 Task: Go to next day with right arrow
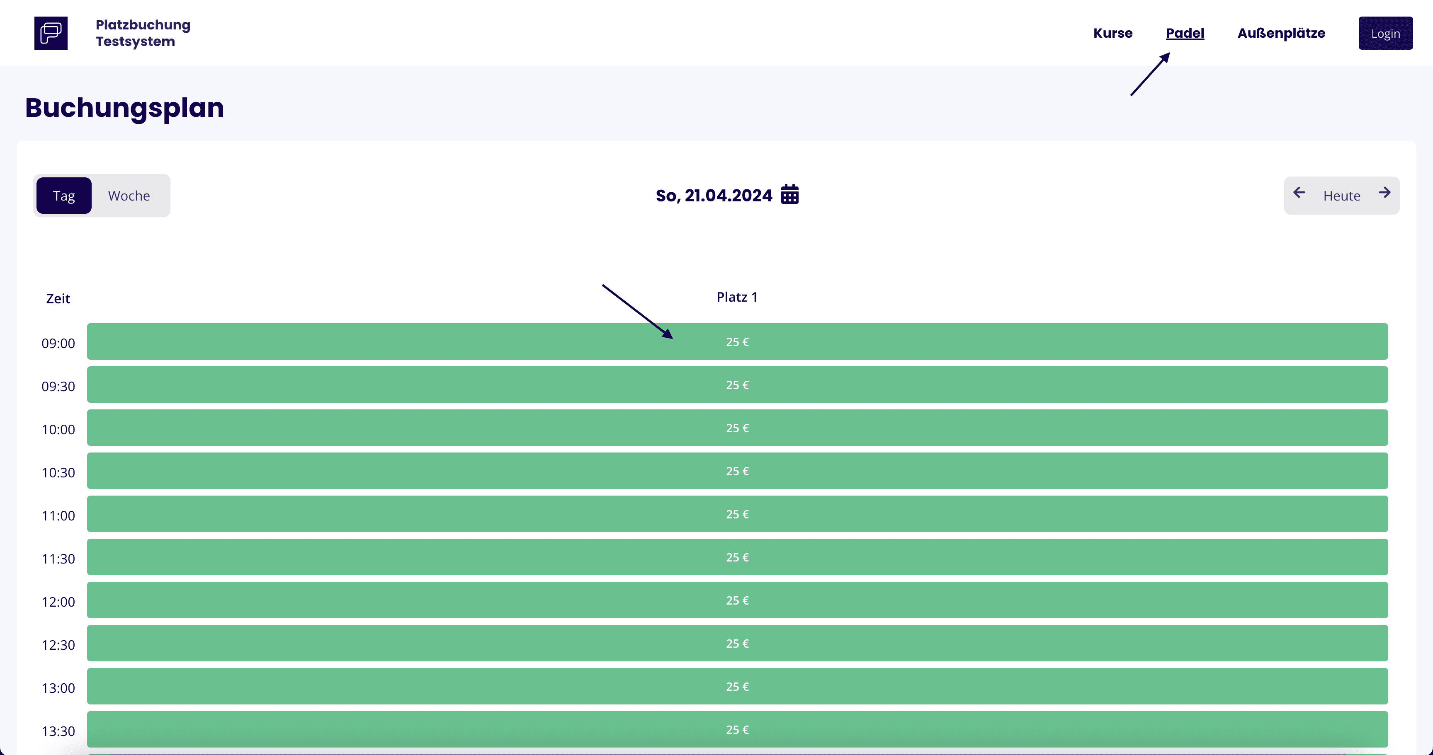point(1384,192)
